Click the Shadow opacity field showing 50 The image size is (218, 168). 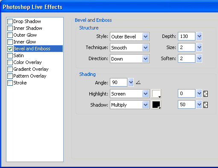pos(186,104)
